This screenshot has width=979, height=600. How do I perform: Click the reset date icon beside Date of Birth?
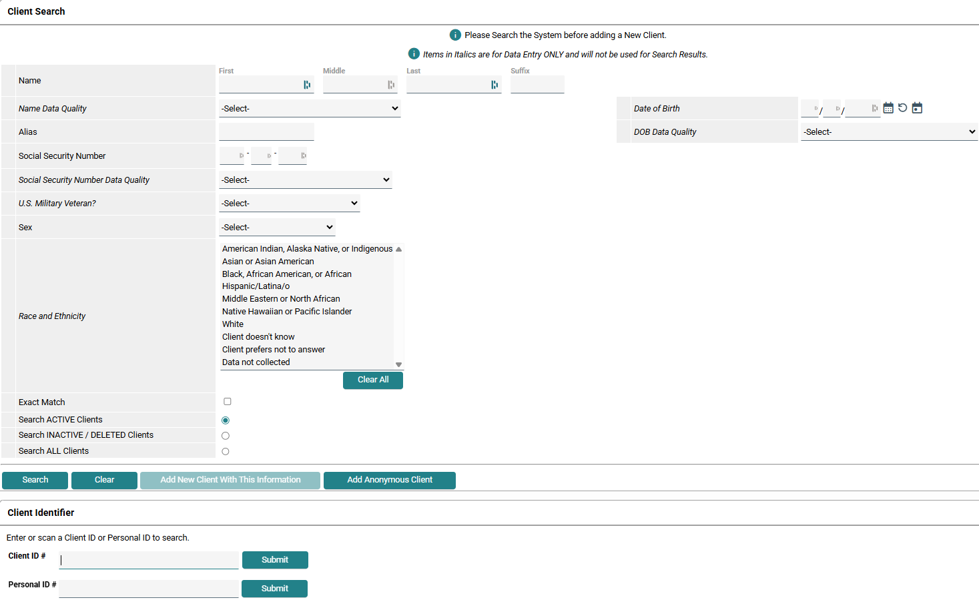coord(903,107)
